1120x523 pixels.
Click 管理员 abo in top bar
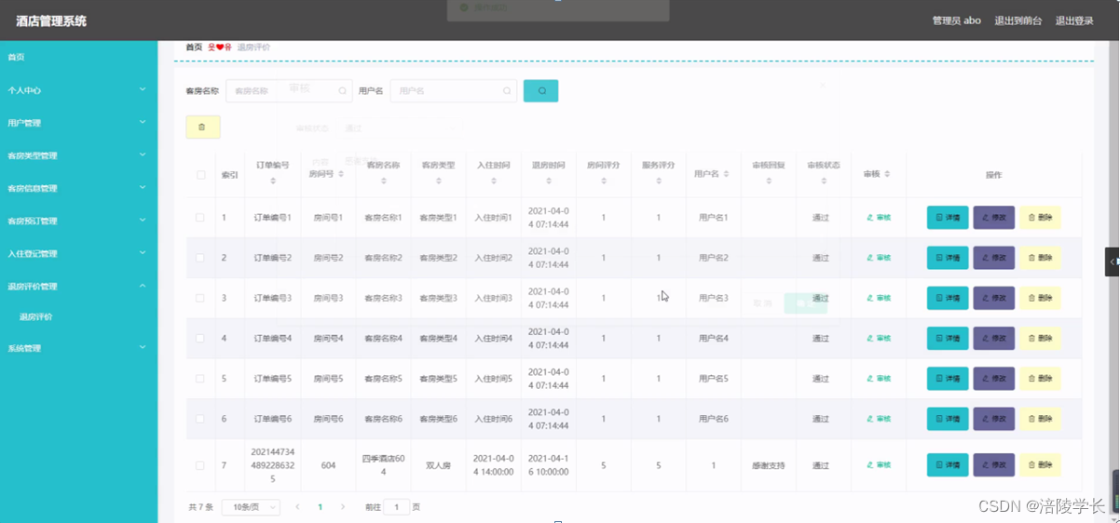(x=957, y=20)
